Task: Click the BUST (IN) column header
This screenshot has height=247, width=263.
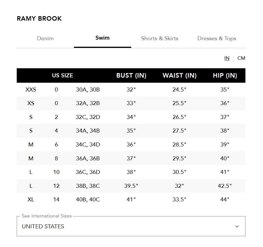Action: [x=131, y=76]
